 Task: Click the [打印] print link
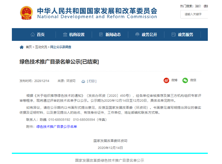(x=91, y=81)
